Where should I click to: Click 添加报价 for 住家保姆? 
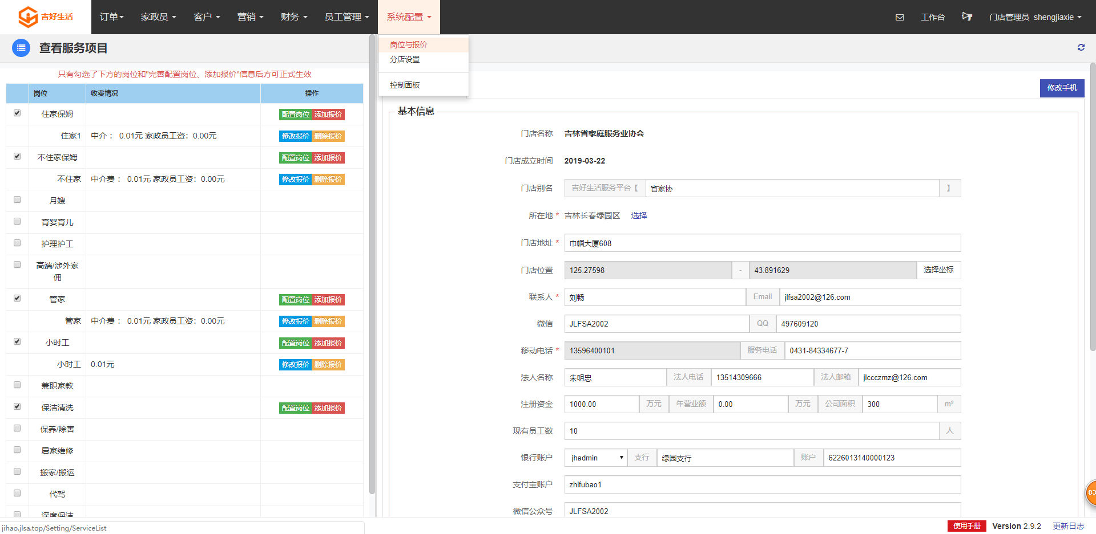pos(328,115)
